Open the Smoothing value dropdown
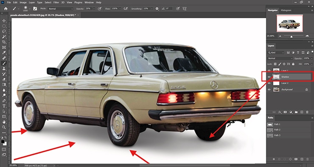The width and height of the screenshot is (314, 167). 151,9
